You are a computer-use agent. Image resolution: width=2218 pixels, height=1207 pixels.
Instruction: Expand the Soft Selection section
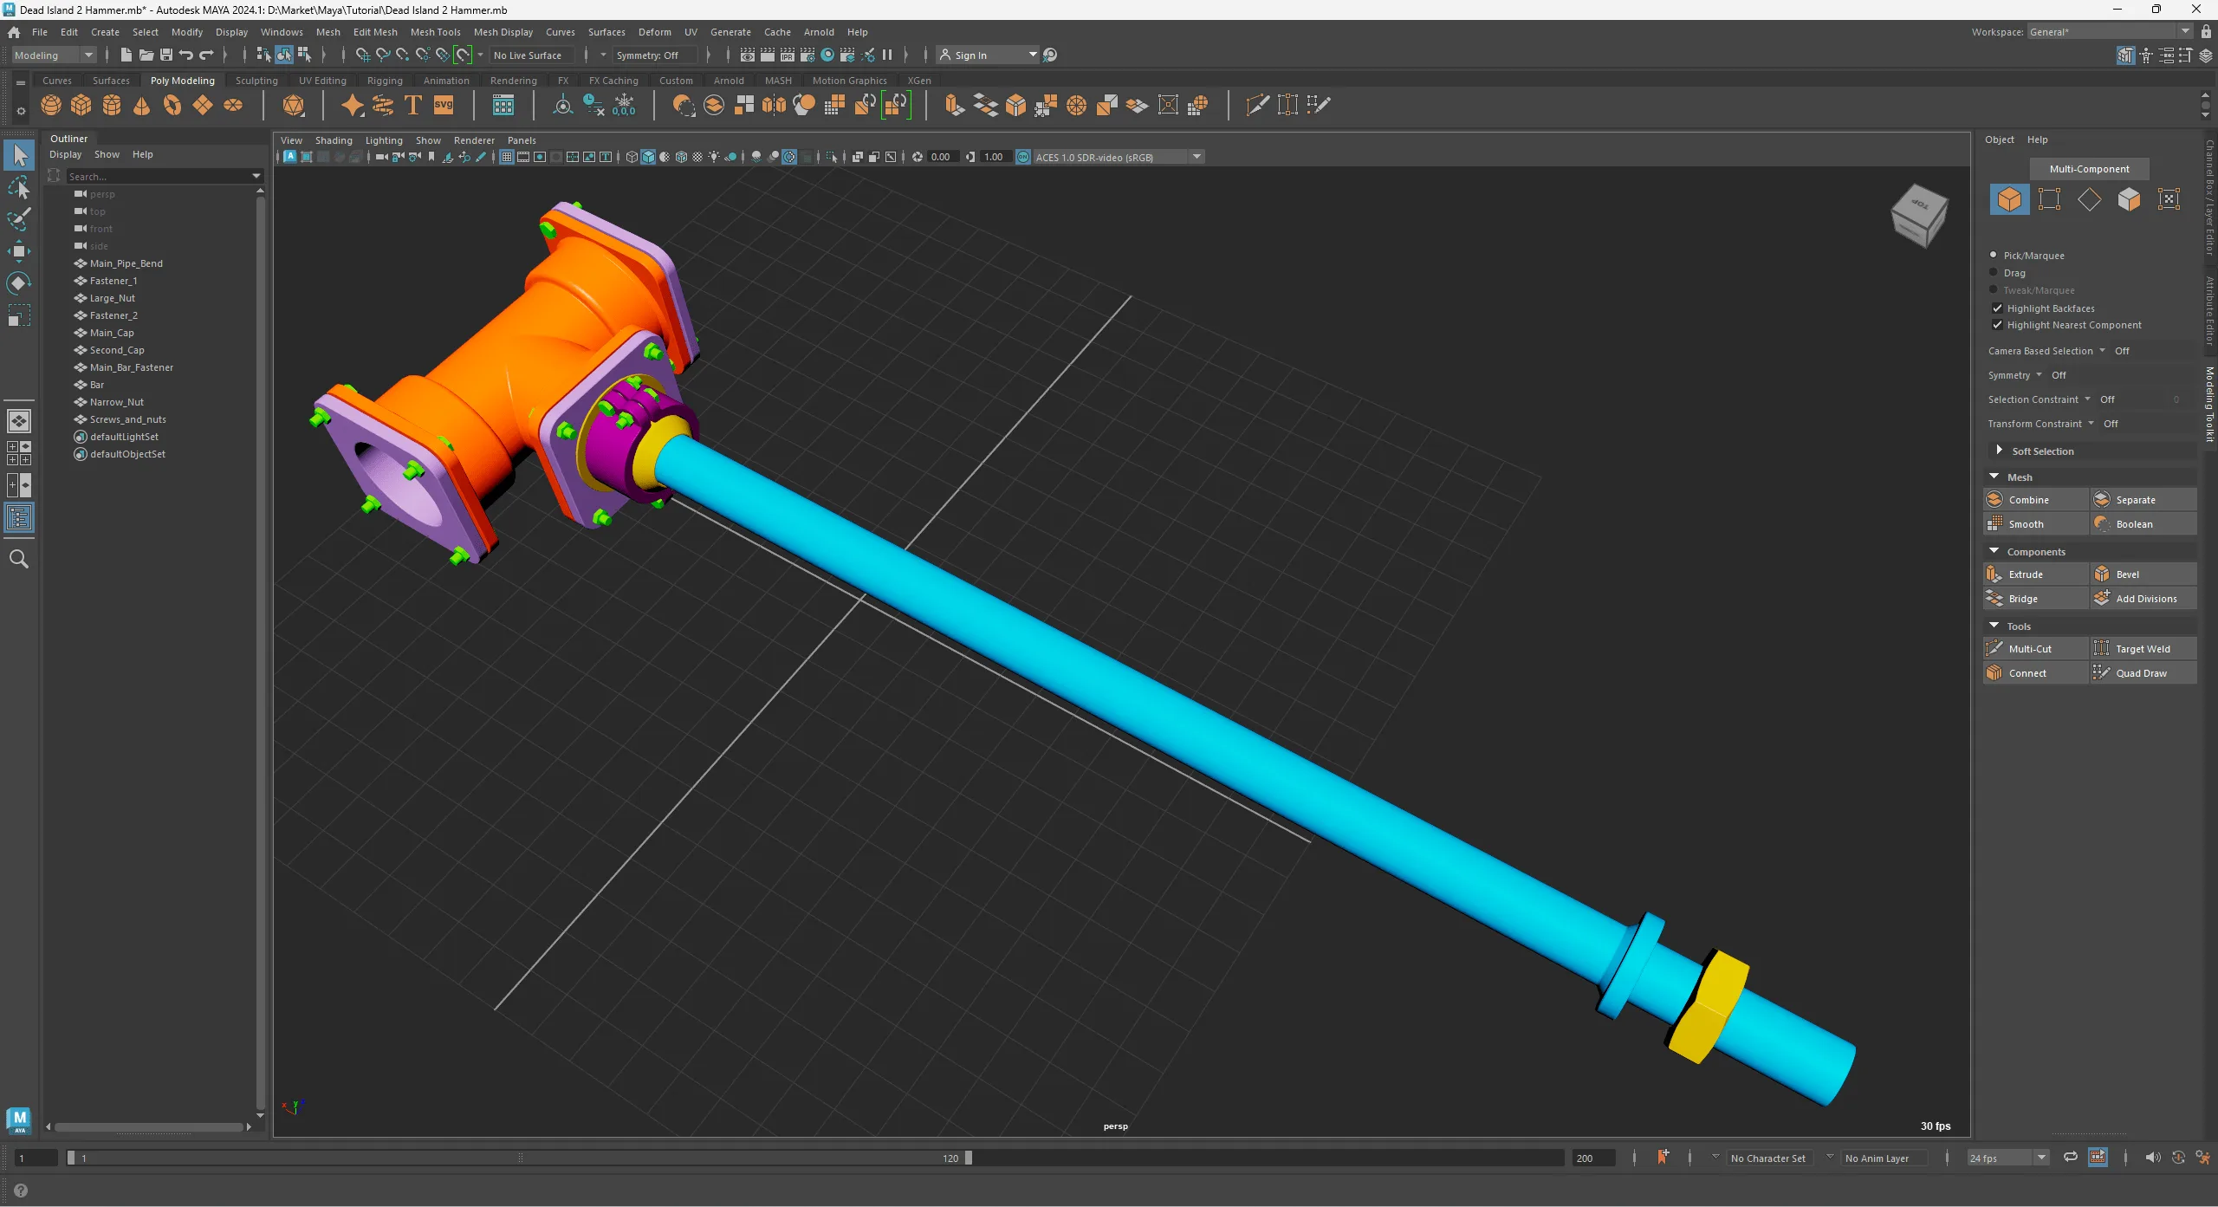(1999, 451)
